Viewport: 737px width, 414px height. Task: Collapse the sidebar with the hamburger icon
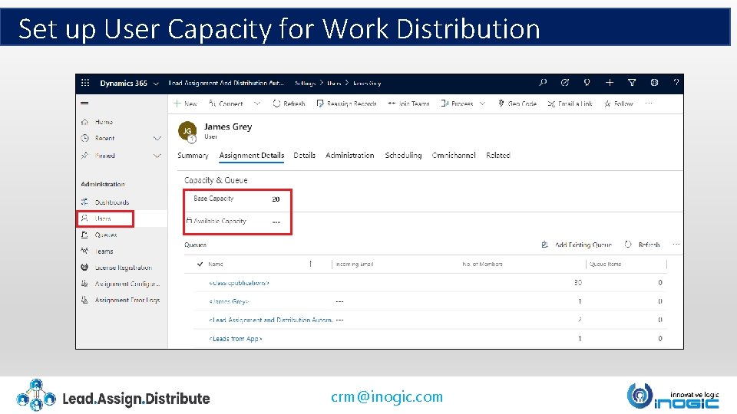[x=84, y=103]
